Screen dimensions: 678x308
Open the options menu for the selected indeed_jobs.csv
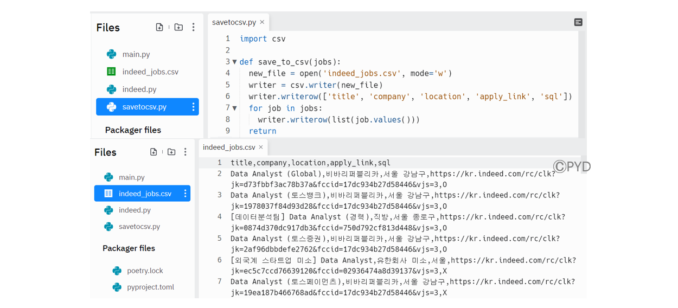click(185, 194)
